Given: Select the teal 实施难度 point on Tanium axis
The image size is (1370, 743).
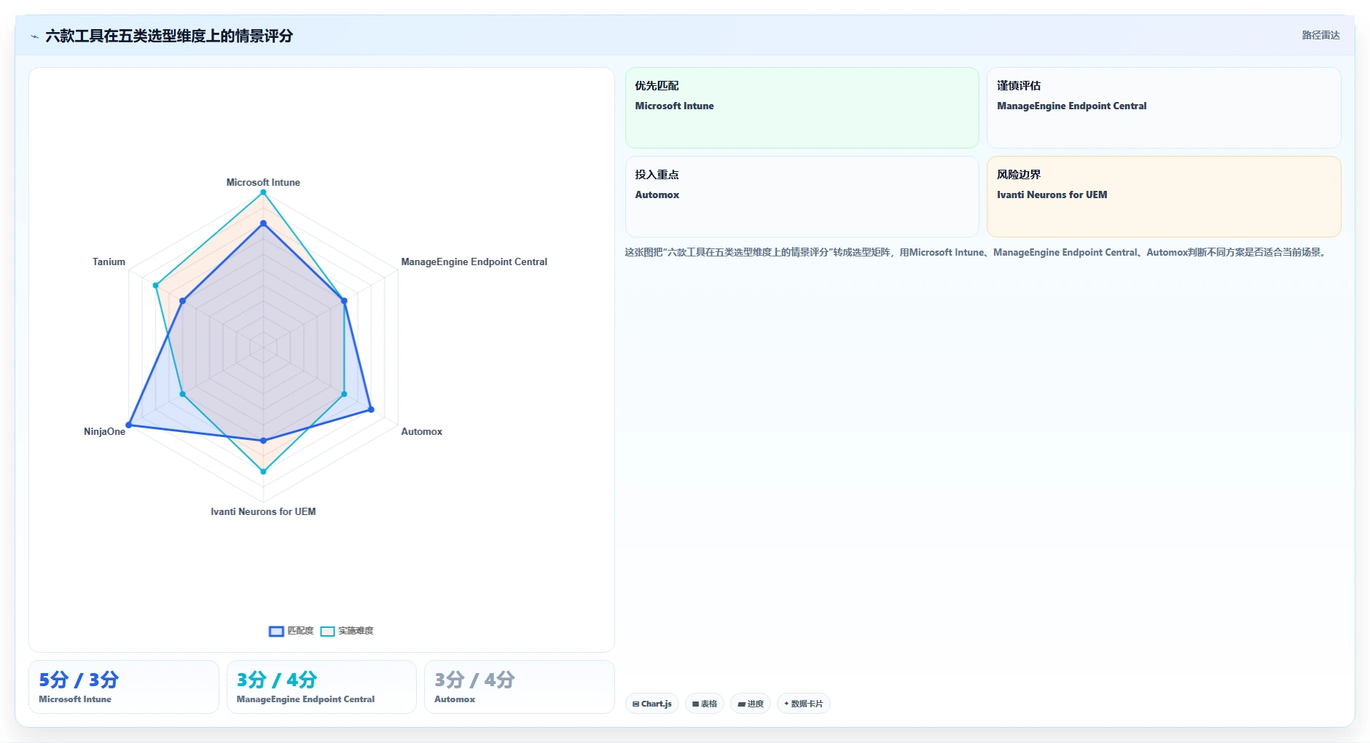Looking at the screenshot, I should coord(156,286).
